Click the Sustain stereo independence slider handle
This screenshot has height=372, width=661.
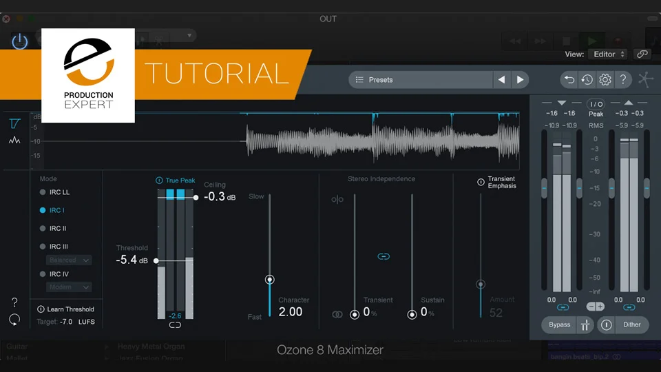(x=412, y=314)
